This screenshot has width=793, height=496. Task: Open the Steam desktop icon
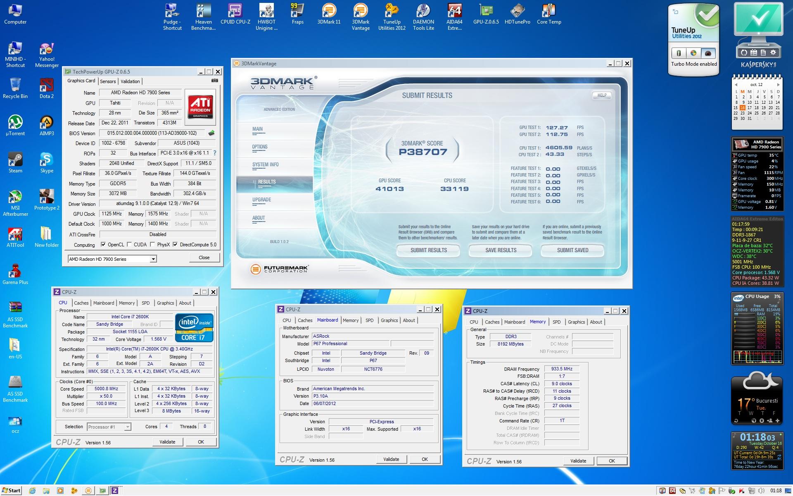[15, 162]
